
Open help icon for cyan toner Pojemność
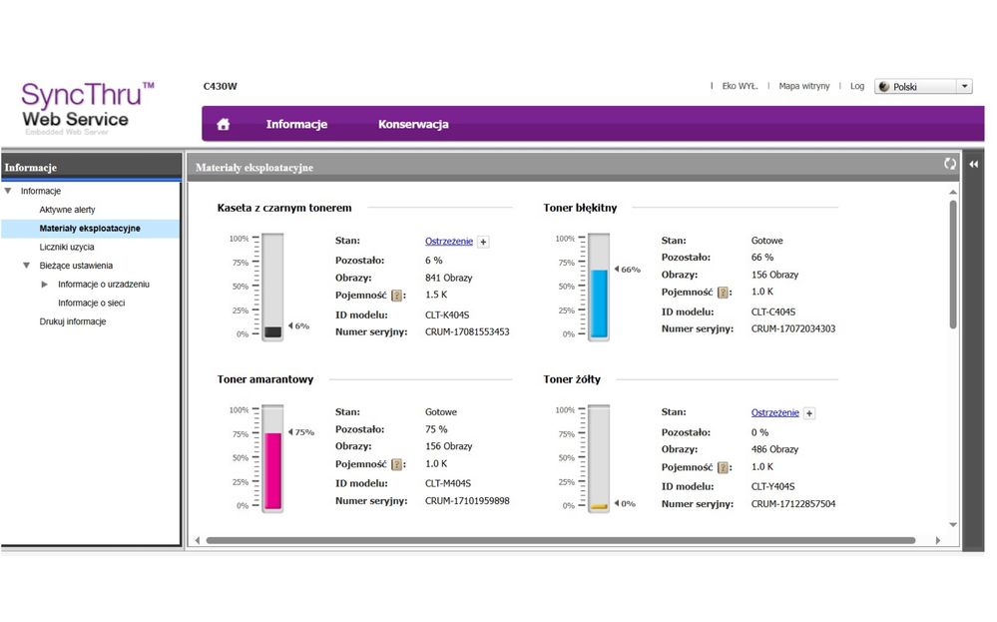point(723,293)
